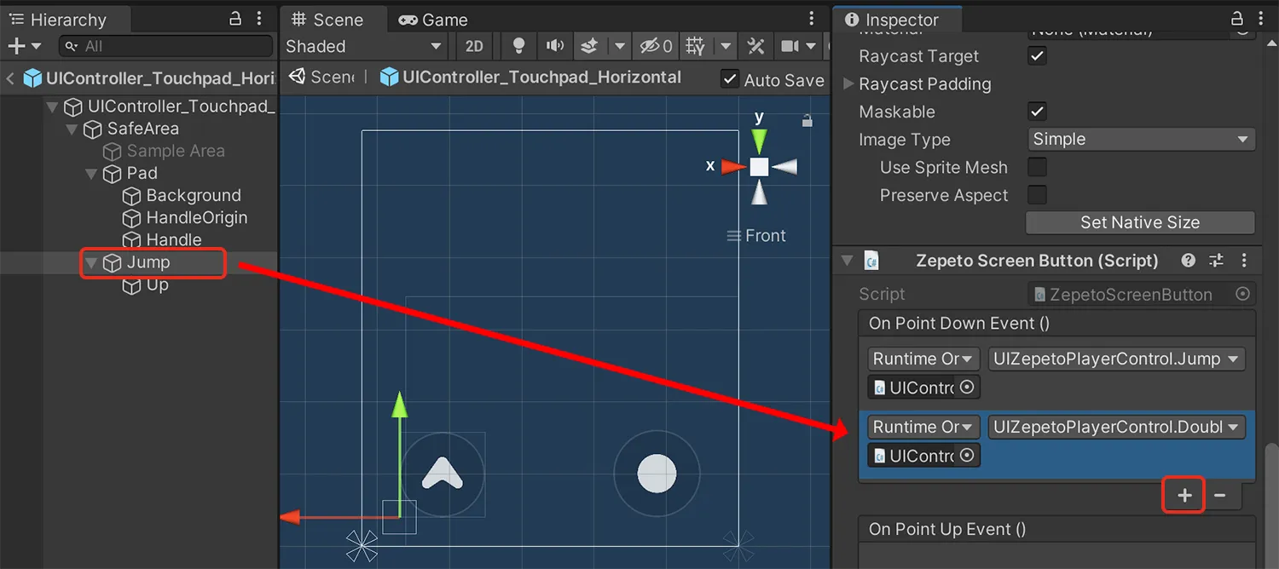Click the Scenes breadcrumb in scene view
Screen dimensions: 1279x569
(x=322, y=77)
